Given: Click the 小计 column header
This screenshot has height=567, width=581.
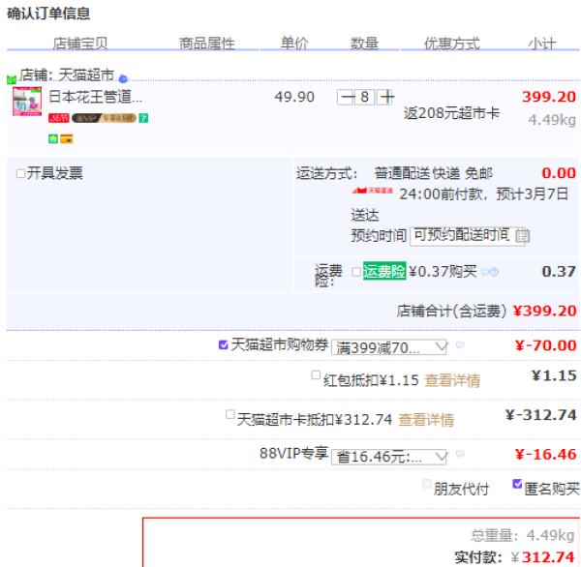Looking at the screenshot, I should coord(542,44).
